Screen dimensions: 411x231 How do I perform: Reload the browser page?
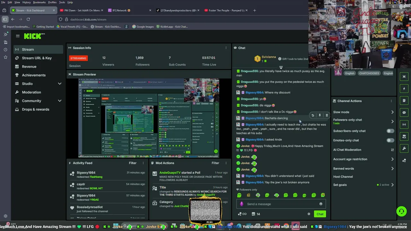[x=28, y=19]
